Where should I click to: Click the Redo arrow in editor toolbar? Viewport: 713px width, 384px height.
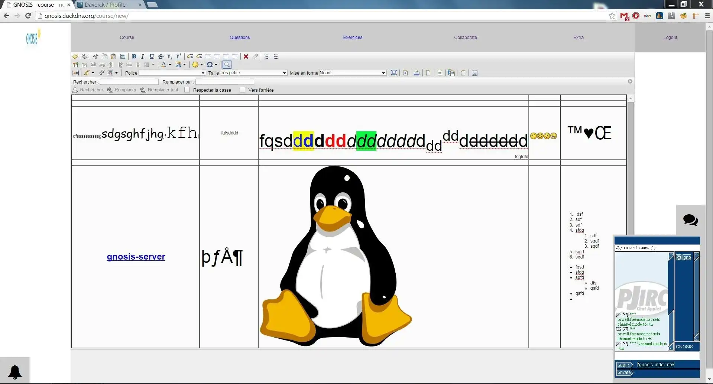pos(84,56)
